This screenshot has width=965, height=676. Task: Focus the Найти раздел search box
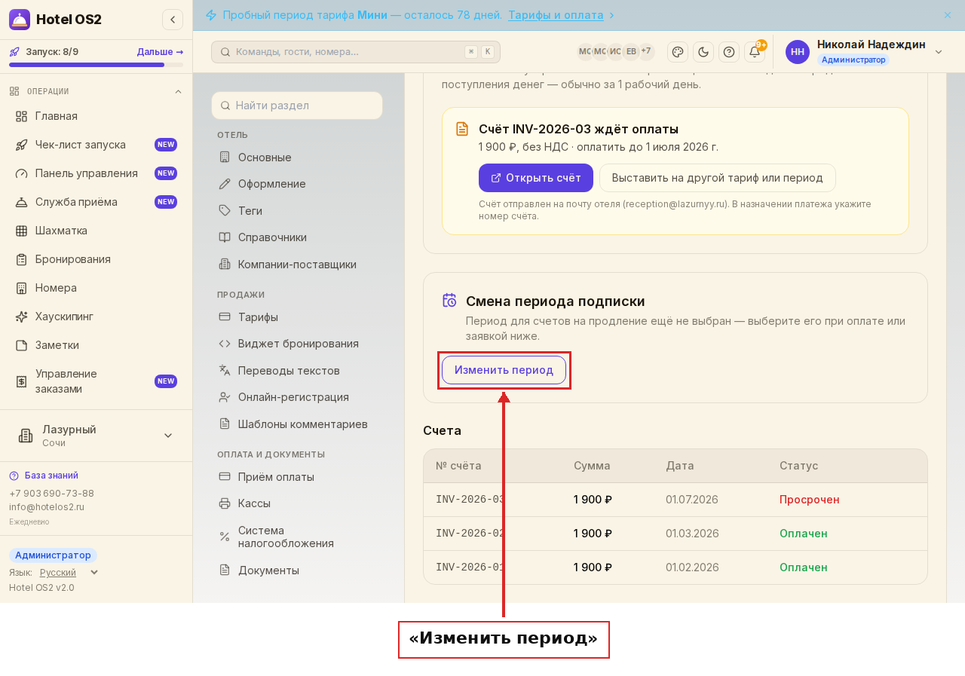297,106
